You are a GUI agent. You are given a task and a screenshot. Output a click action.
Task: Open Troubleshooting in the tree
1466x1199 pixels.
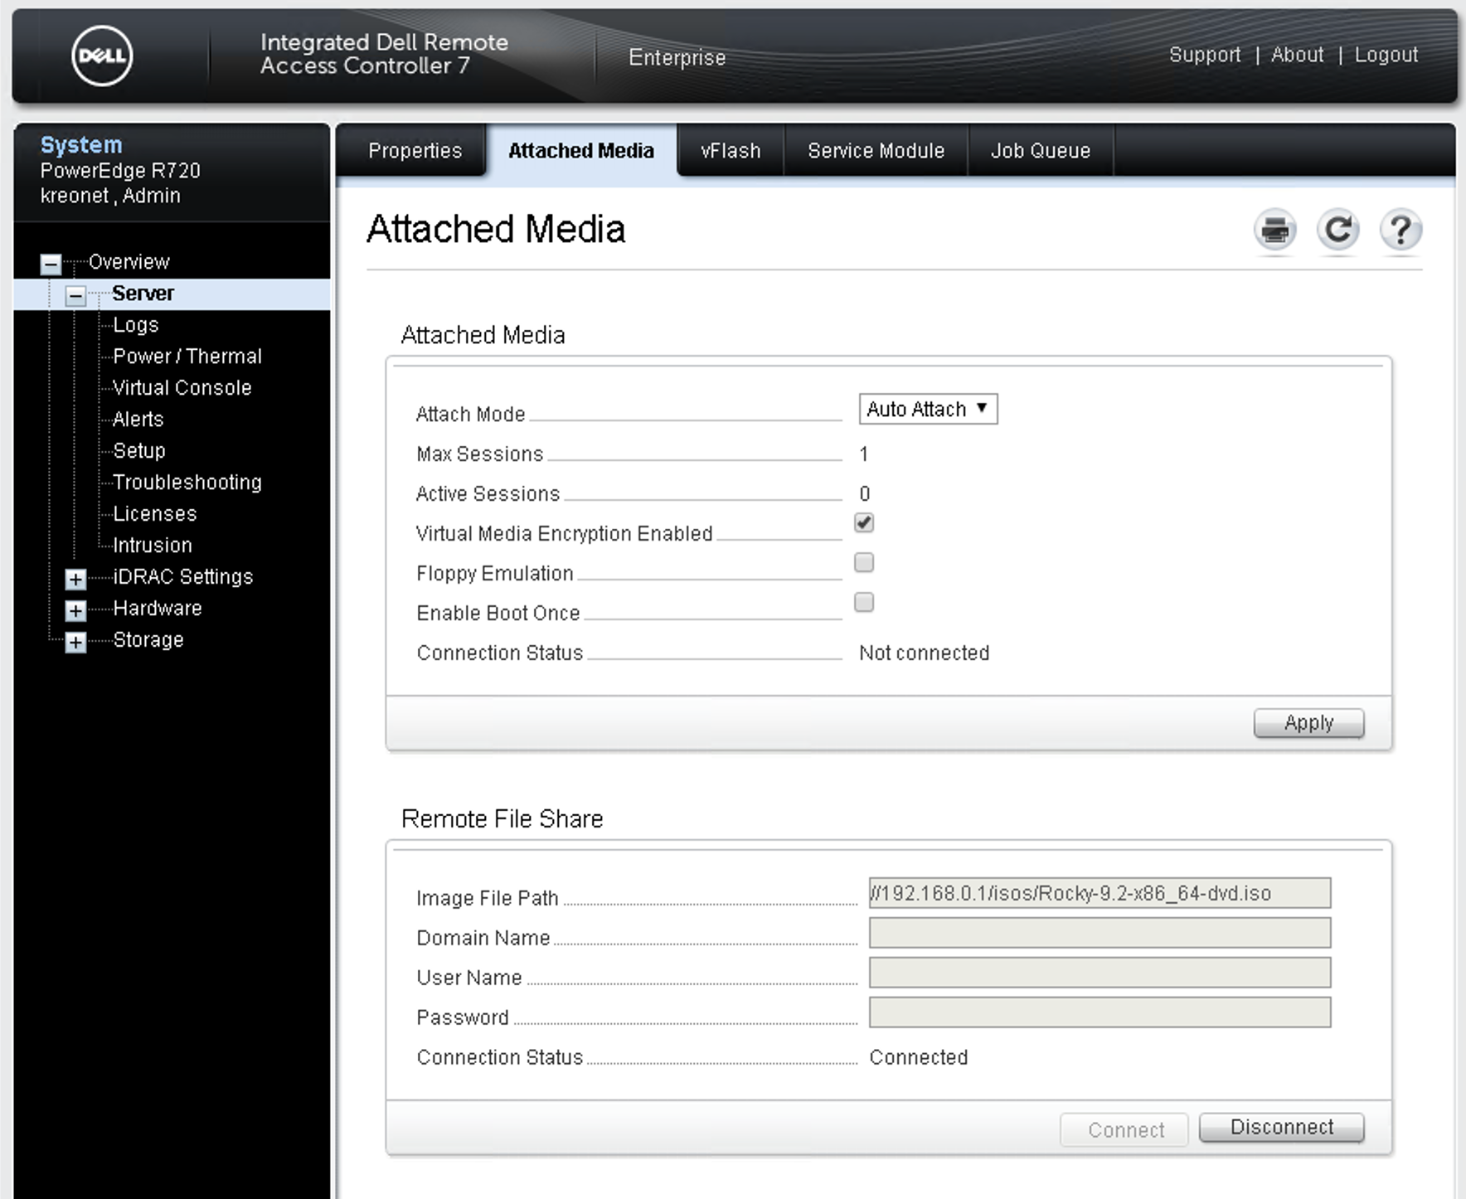click(x=187, y=483)
